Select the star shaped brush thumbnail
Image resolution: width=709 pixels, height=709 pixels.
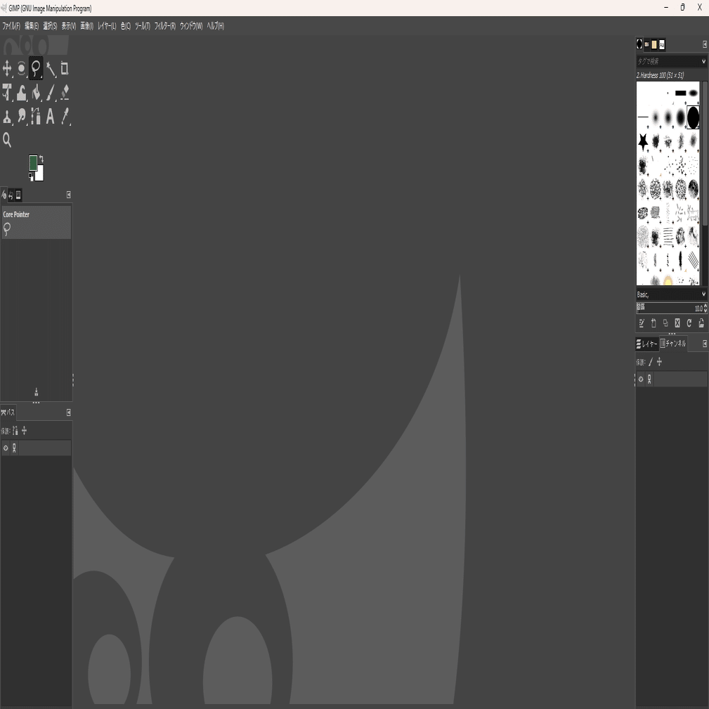pos(642,141)
